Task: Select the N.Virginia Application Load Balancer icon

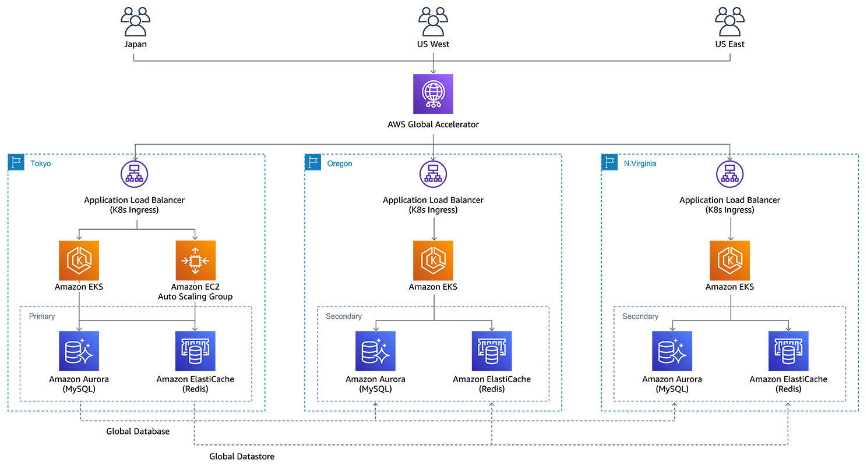Action: (x=730, y=174)
